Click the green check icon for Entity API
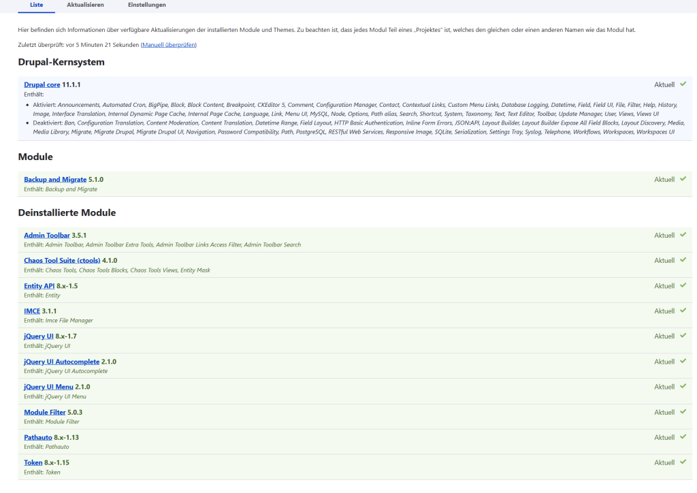 (683, 285)
